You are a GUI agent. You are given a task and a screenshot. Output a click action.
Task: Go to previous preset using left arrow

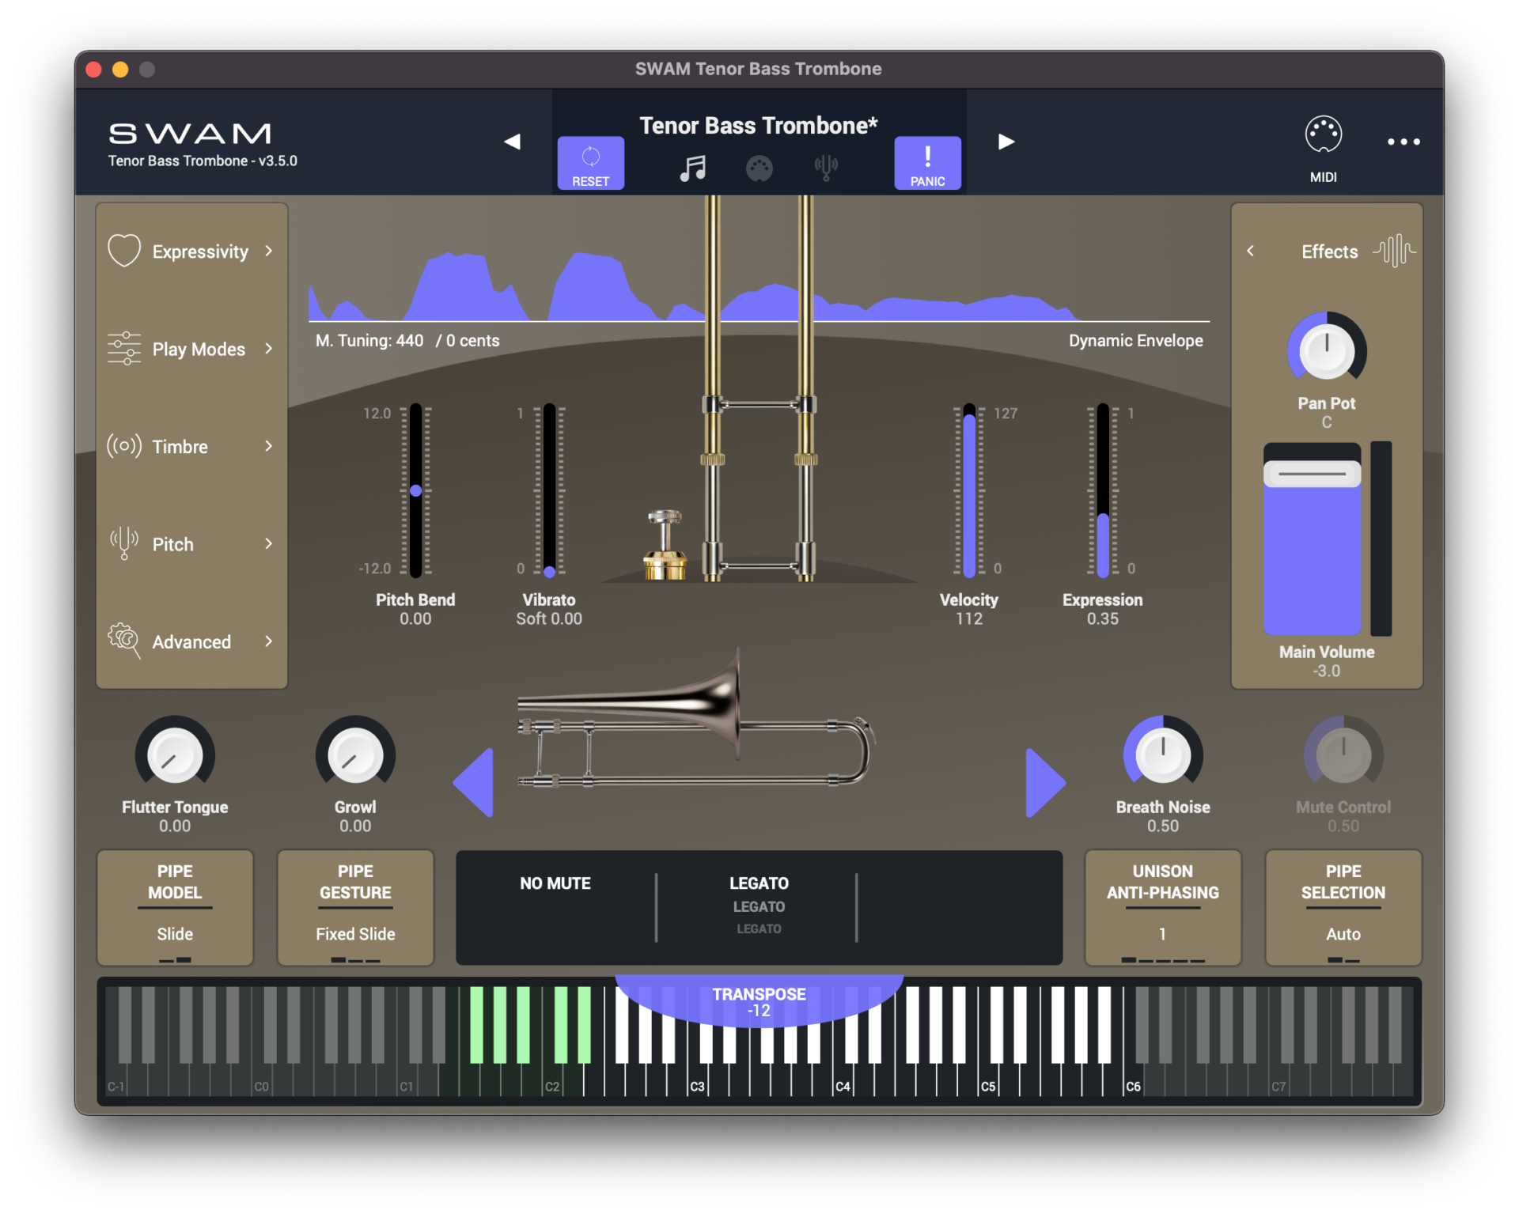[513, 142]
